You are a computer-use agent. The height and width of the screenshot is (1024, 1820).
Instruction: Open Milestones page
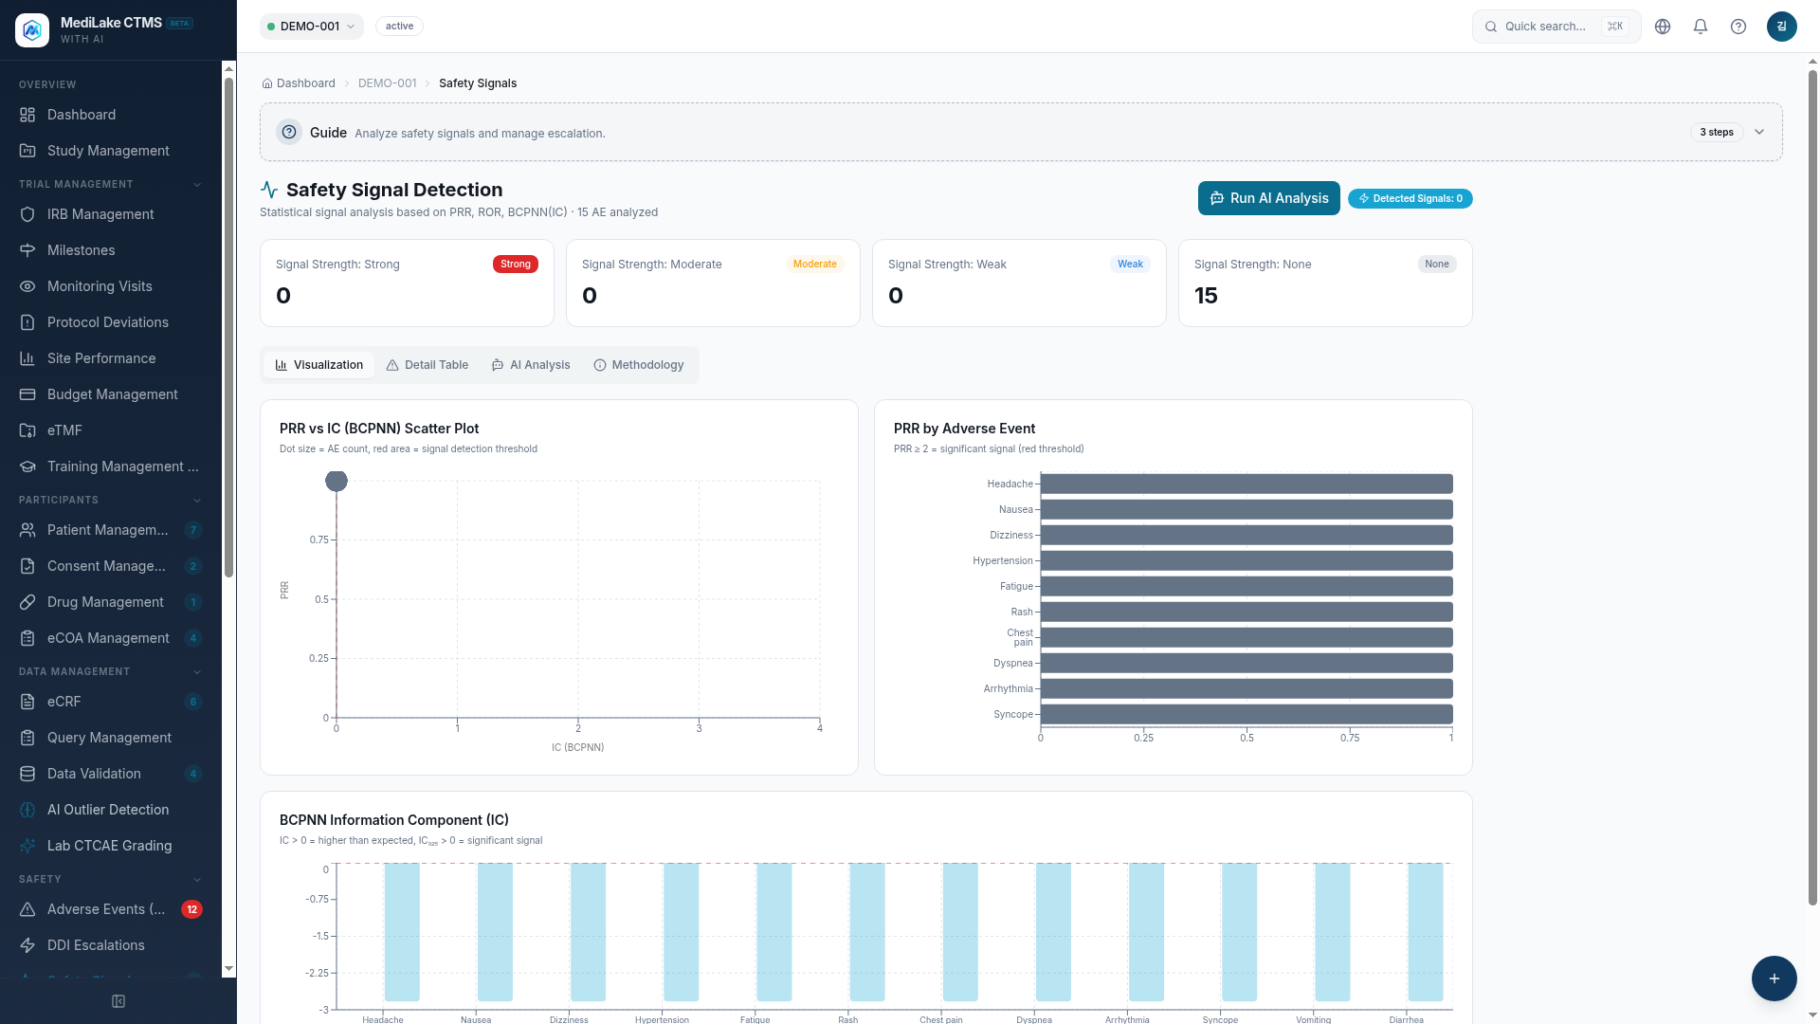[x=111, y=250]
